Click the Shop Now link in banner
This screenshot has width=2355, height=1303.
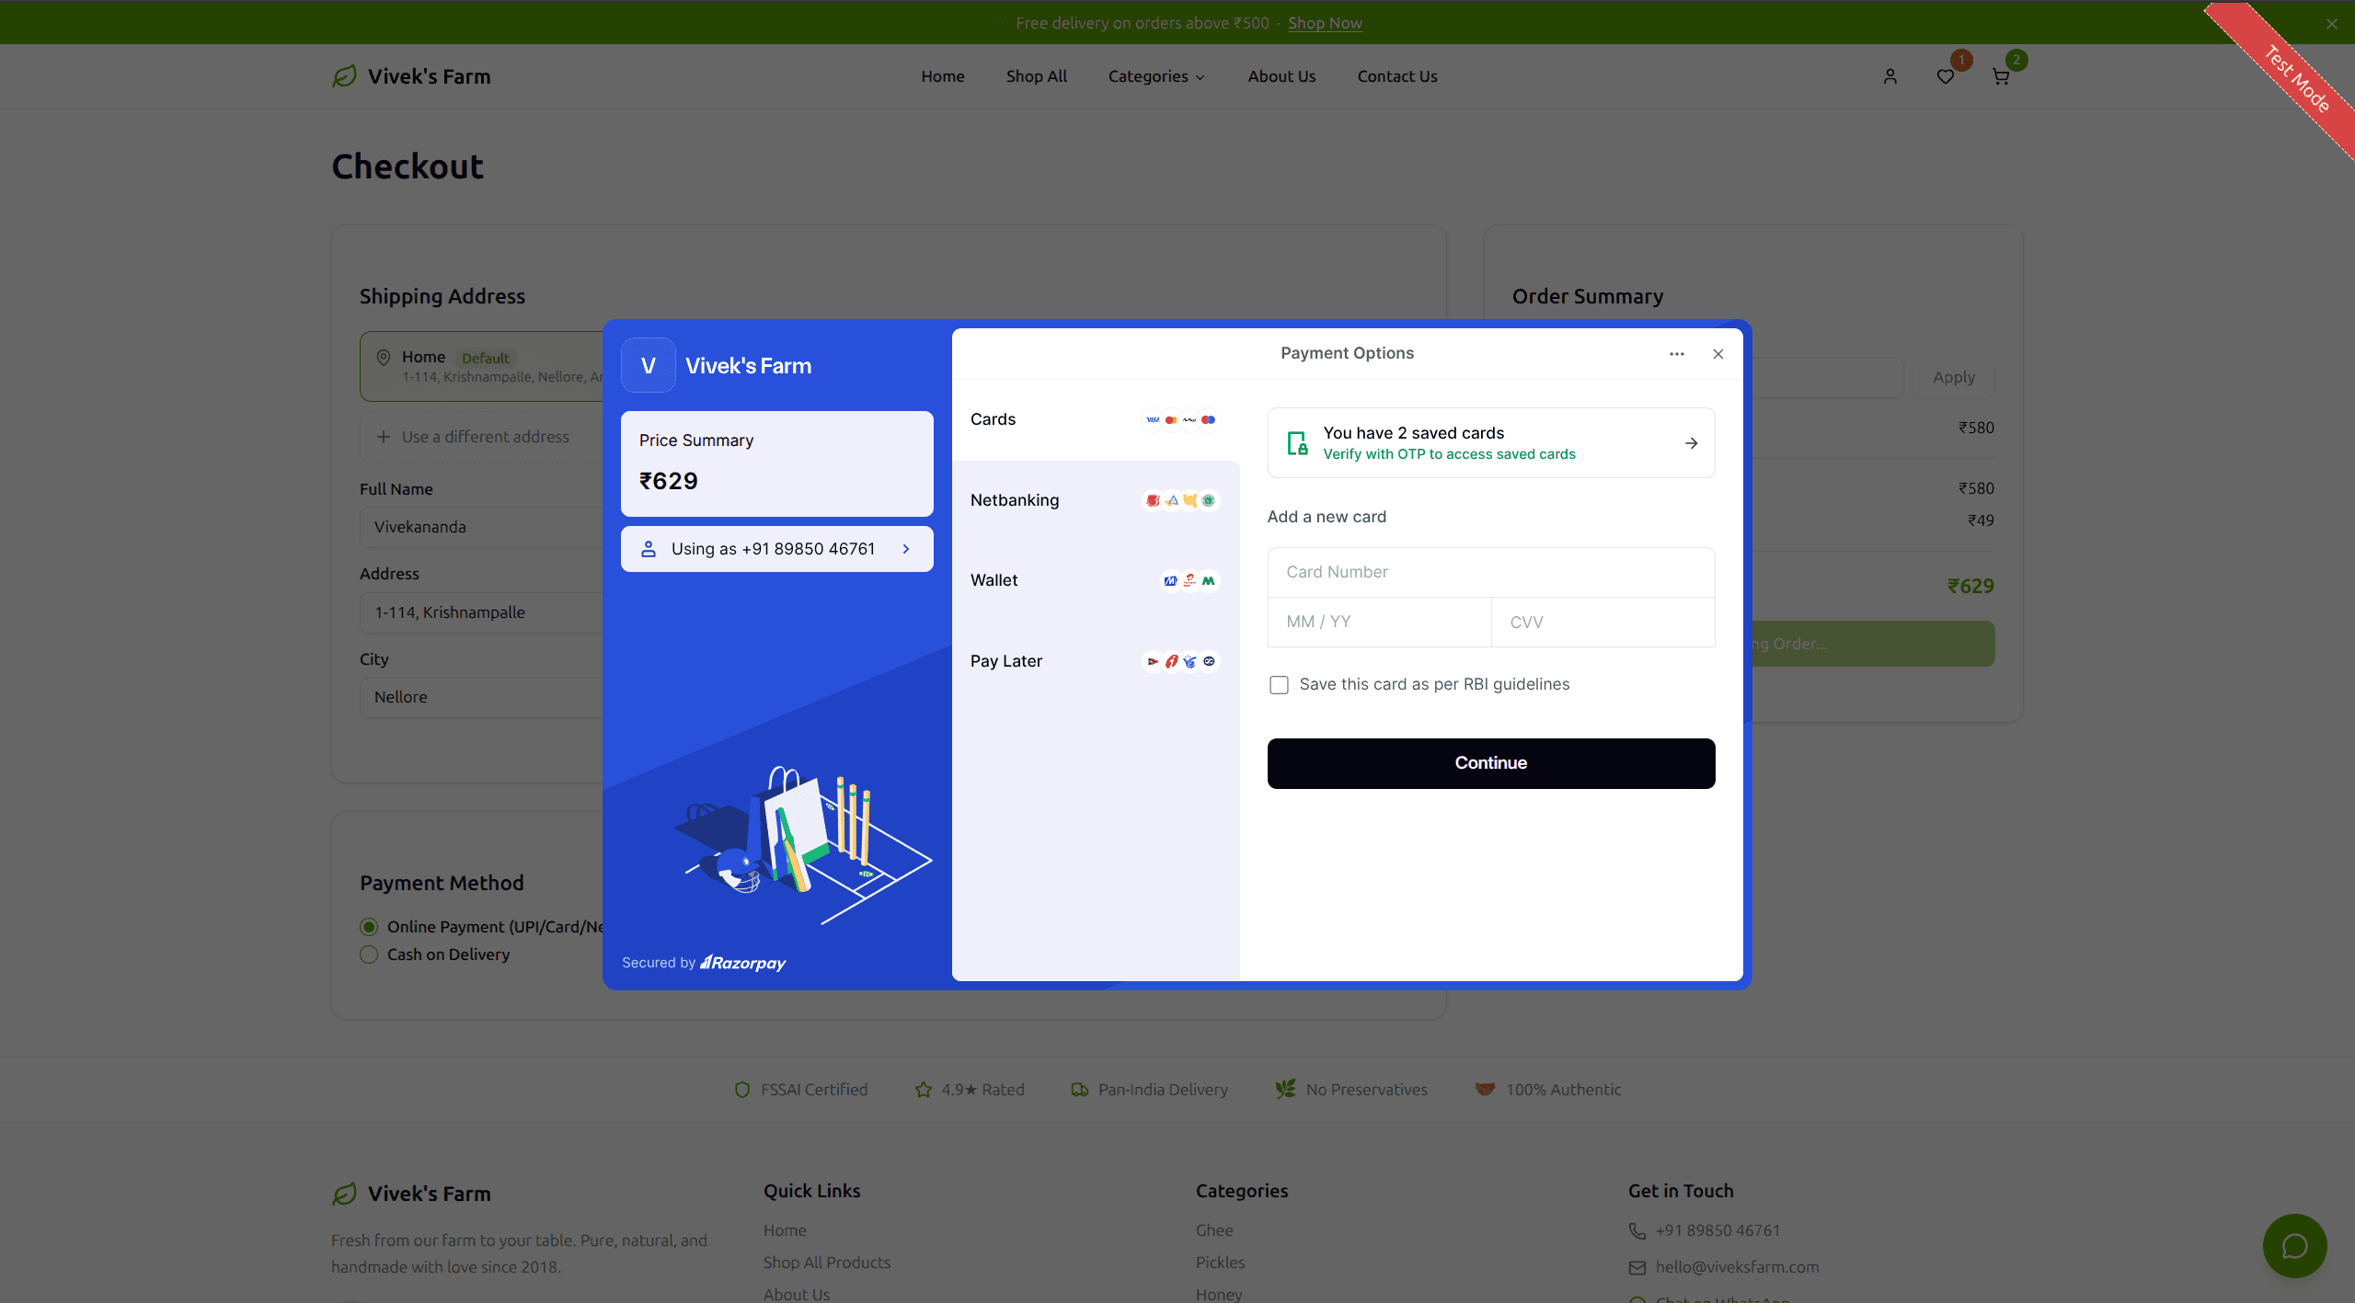(x=1325, y=23)
